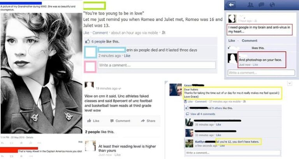Open messages icon in mobile header

coord(261,5)
